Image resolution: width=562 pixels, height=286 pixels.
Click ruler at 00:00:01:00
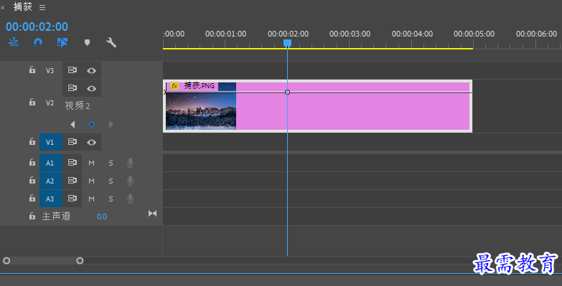225,34
